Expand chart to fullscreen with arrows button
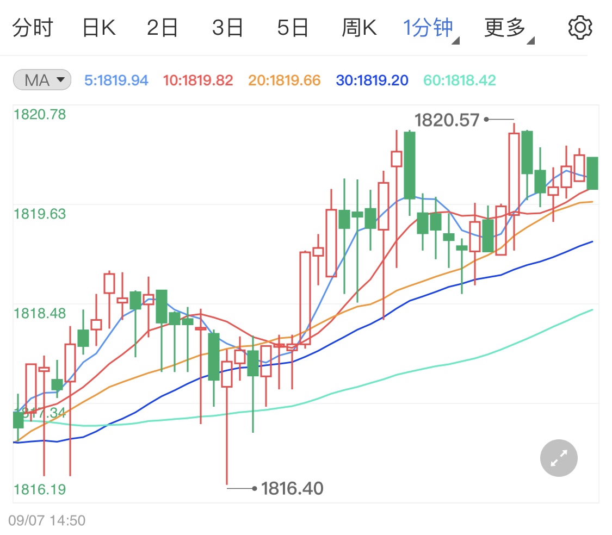612x535 pixels. 559,458
